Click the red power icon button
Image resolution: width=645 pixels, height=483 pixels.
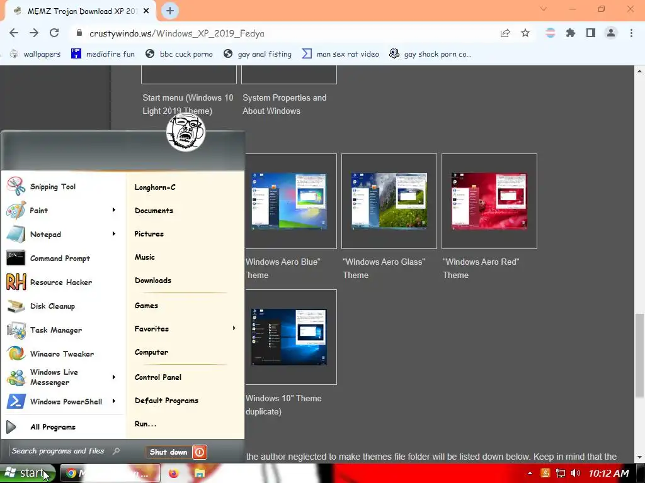(x=200, y=452)
